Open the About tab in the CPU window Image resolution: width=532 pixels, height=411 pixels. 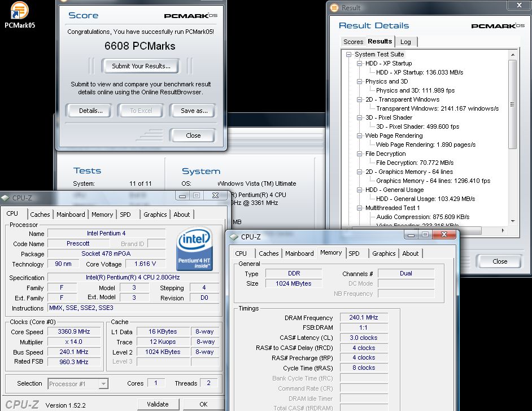182,215
